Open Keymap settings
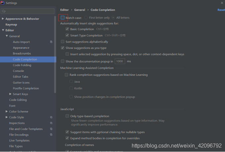Viewport: 225px width, 152px height. point(11,25)
